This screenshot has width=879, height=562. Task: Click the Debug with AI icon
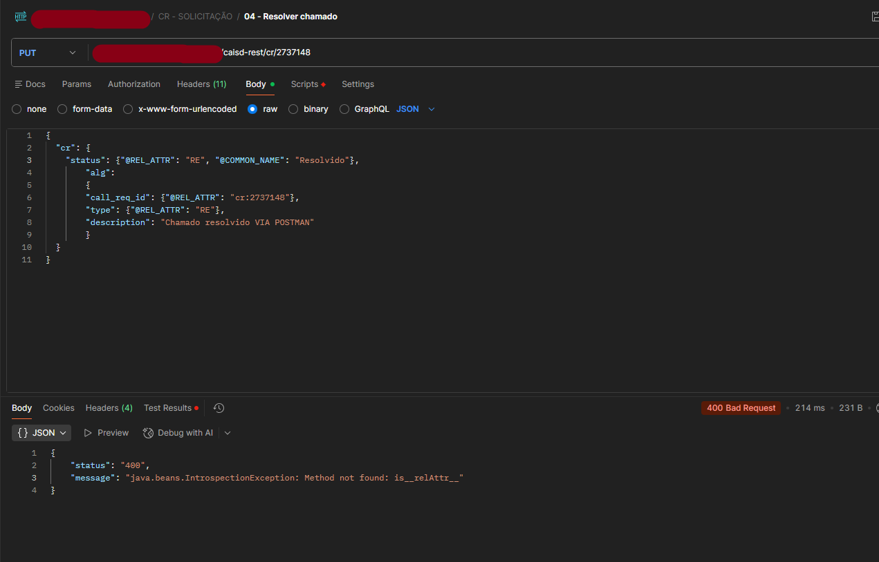(x=148, y=433)
